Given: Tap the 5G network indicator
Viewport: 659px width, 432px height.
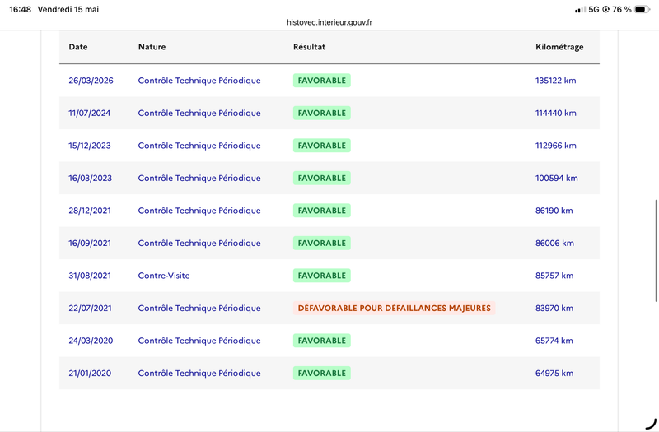Looking at the screenshot, I should pyautogui.click(x=593, y=9).
